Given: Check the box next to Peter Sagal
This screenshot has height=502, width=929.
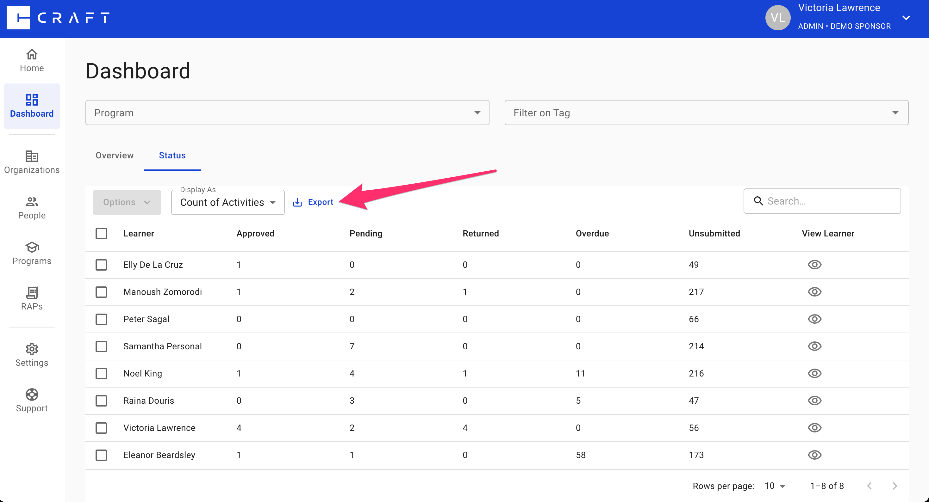Looking at the screenshot, I should [101, 319].
